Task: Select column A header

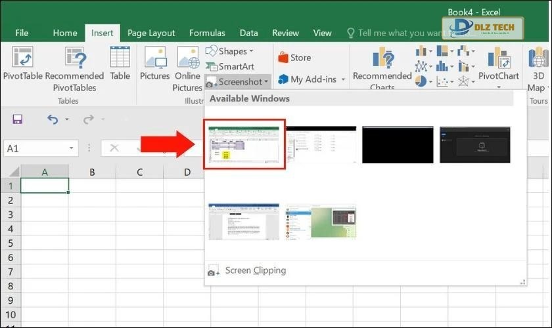Action: click(45, 172)
